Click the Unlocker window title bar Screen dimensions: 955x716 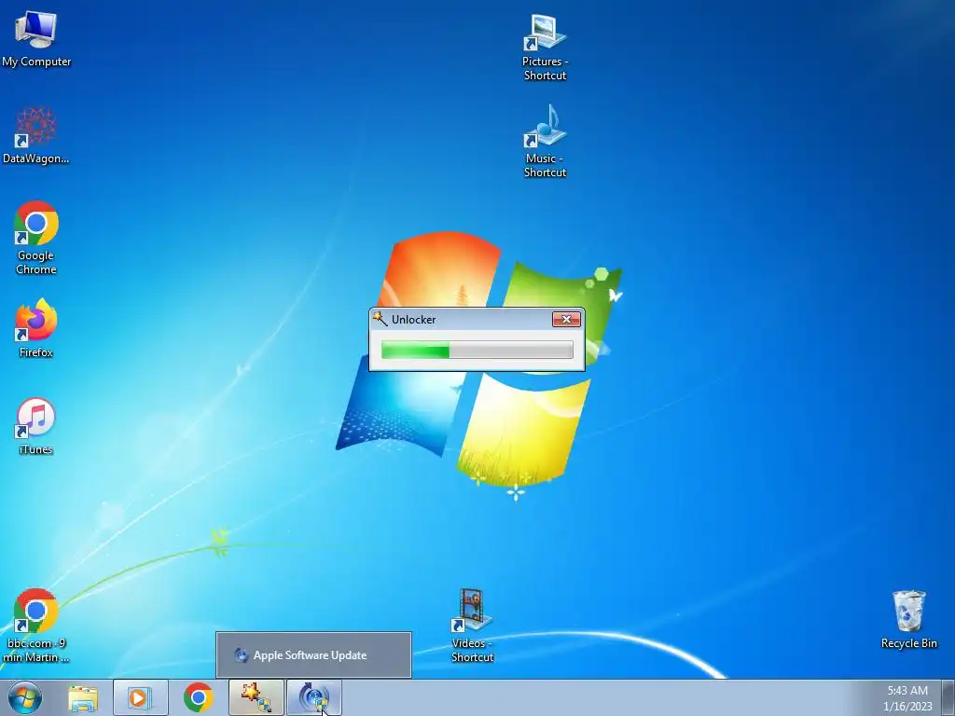(477, 319)
